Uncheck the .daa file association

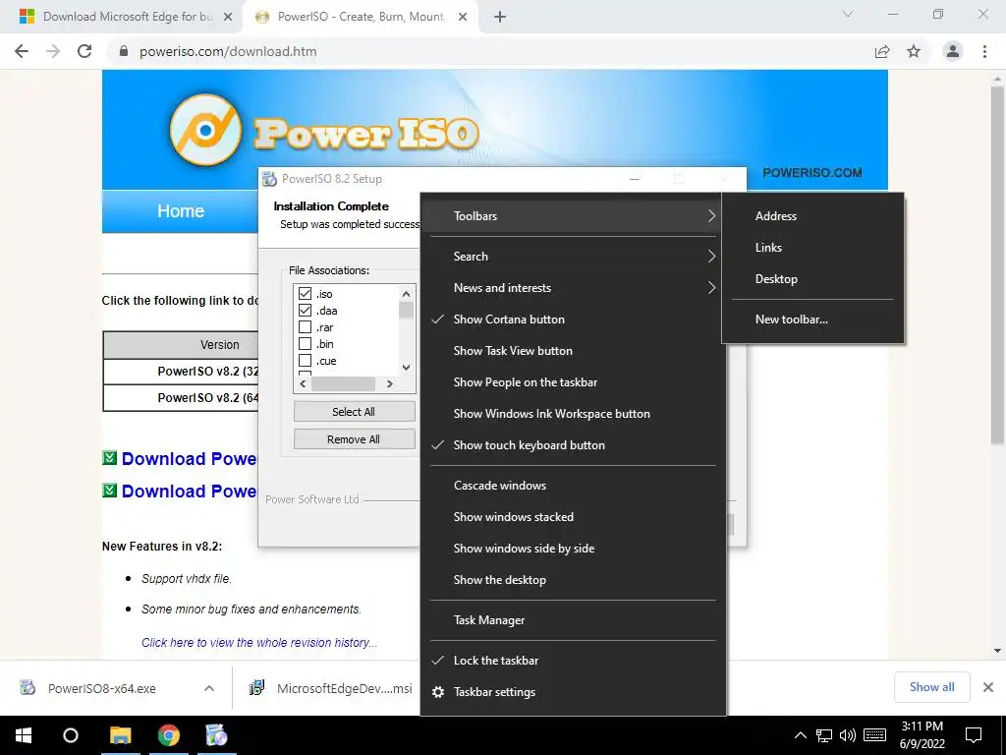click(306, 310)
